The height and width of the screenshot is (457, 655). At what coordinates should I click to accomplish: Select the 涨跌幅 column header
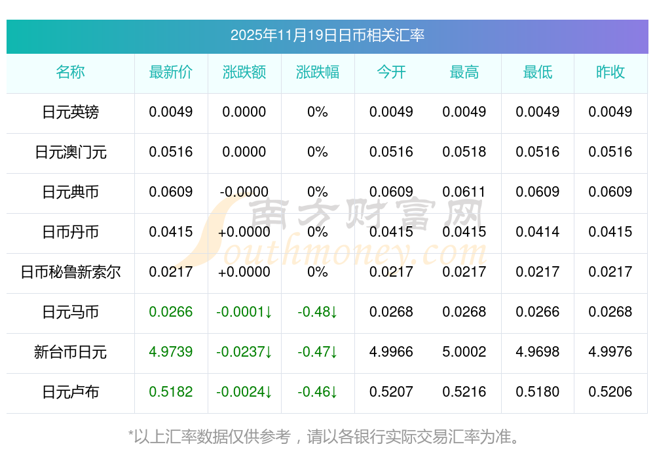tap(318, 72)
